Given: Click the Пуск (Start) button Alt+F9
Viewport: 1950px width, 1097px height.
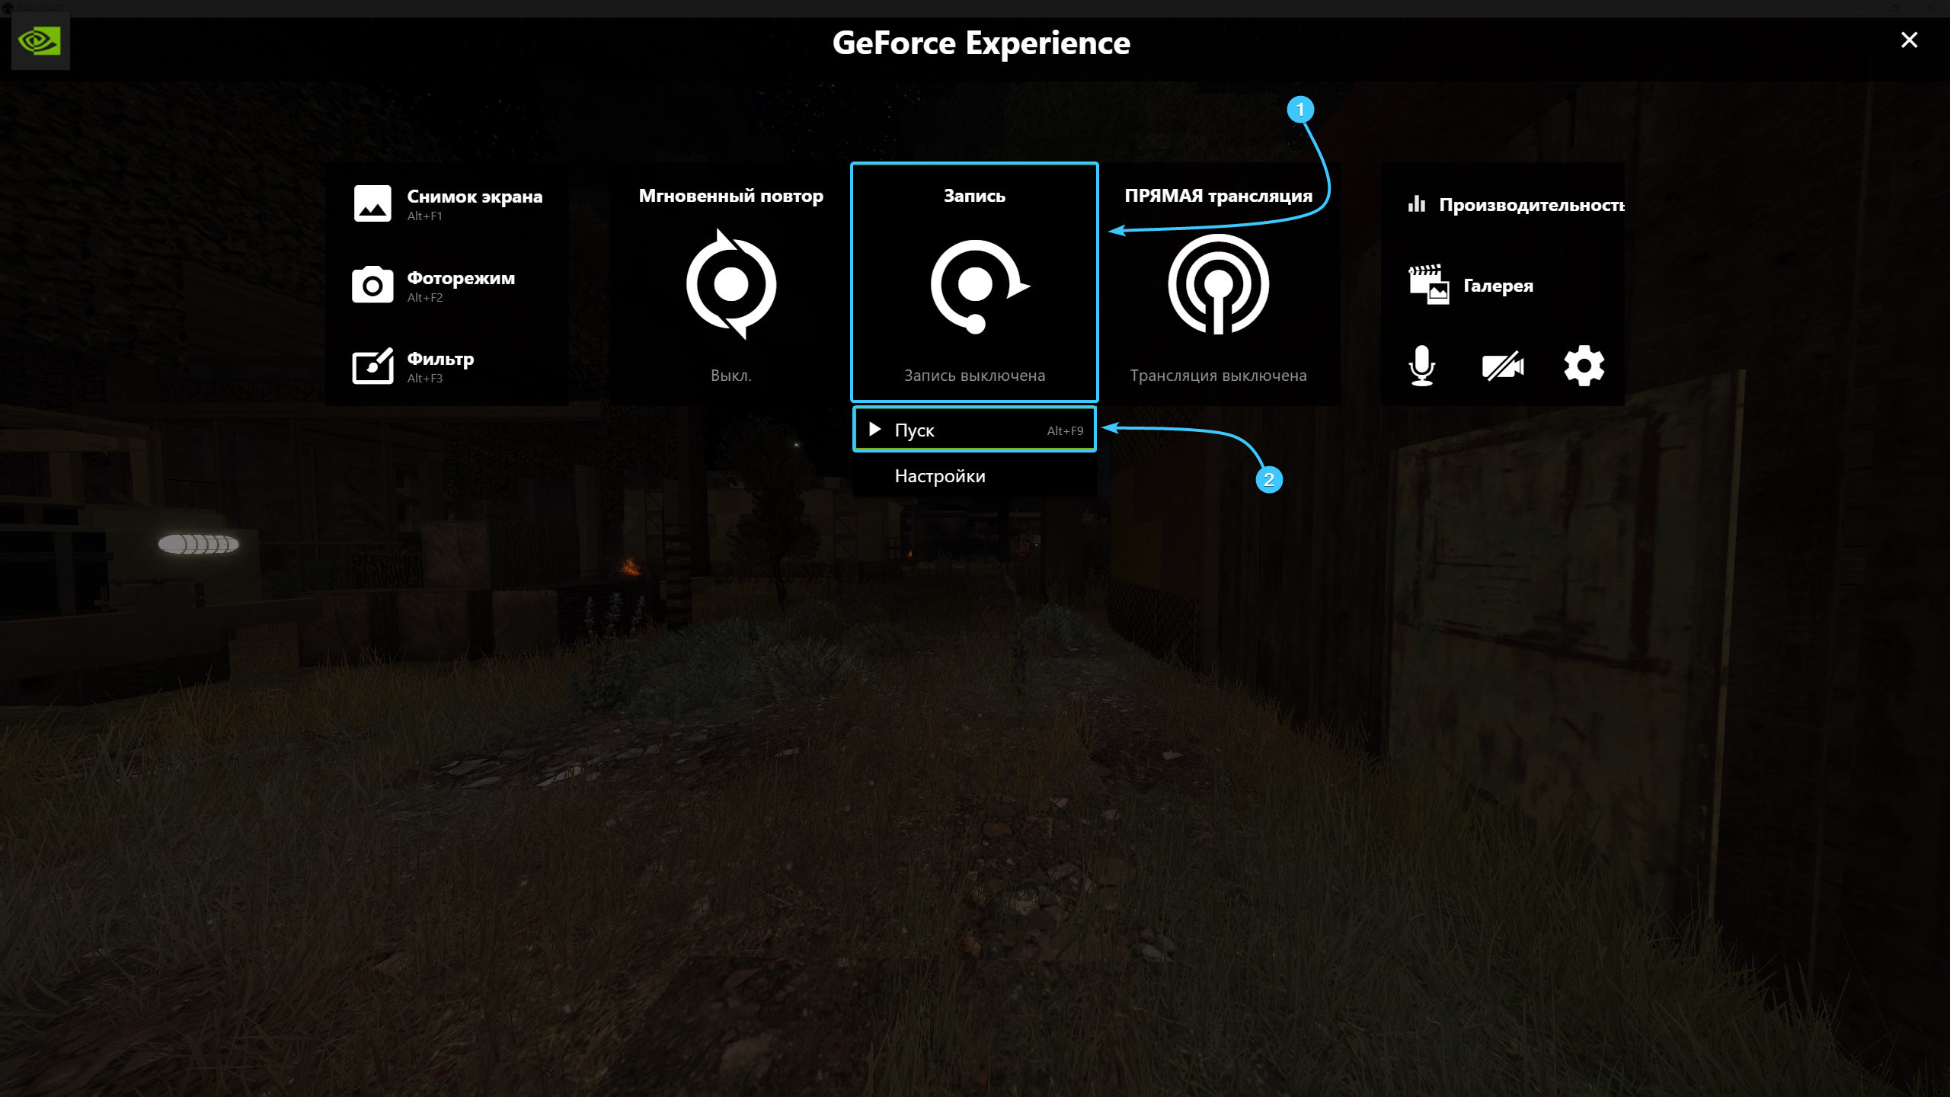Looking at the screenshot, I should (x=973, y=429).
